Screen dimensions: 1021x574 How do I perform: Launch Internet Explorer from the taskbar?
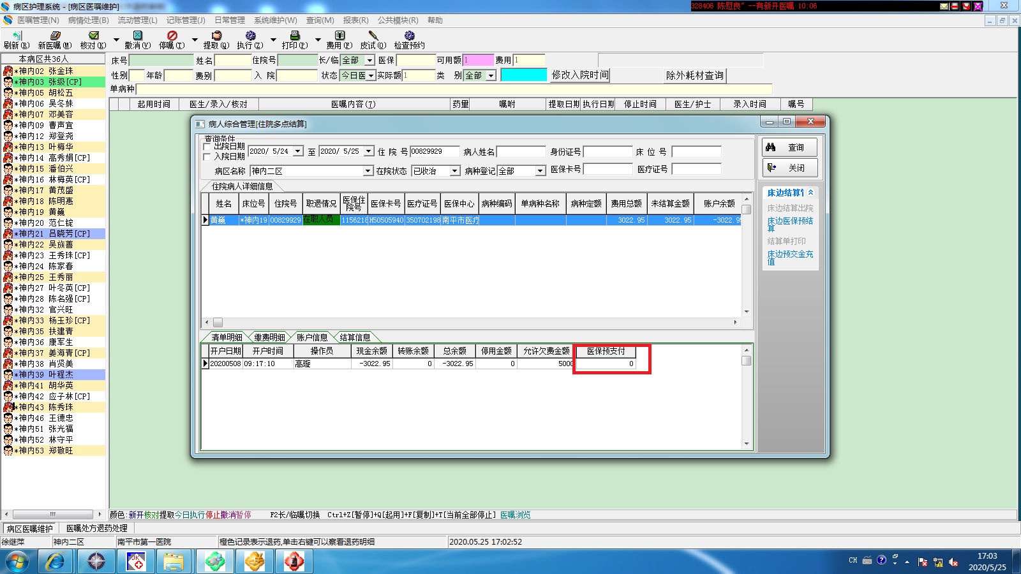[x=56, y=562]
